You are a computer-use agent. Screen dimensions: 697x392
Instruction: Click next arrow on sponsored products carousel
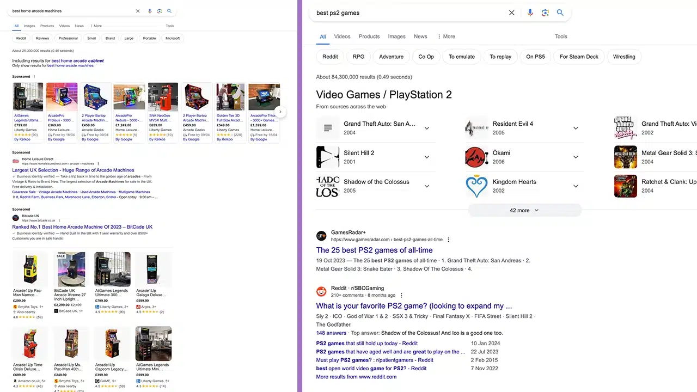tap(280, 112)
